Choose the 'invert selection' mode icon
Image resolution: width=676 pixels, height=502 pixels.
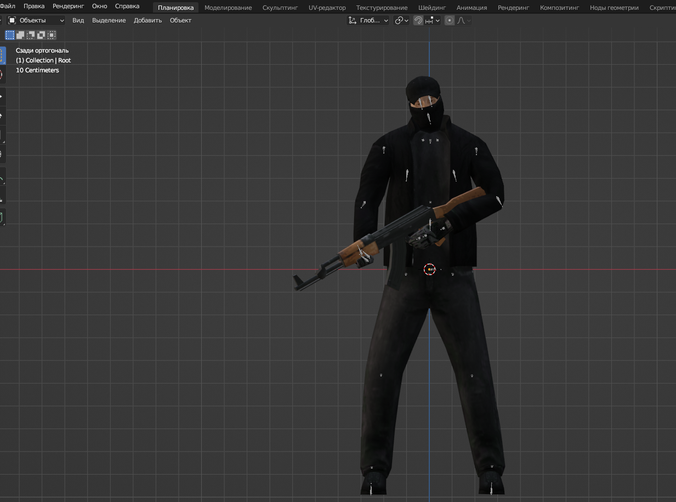coord(41,35)
